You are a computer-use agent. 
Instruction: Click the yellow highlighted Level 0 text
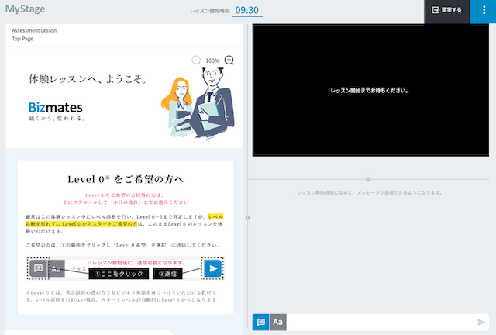125,220
